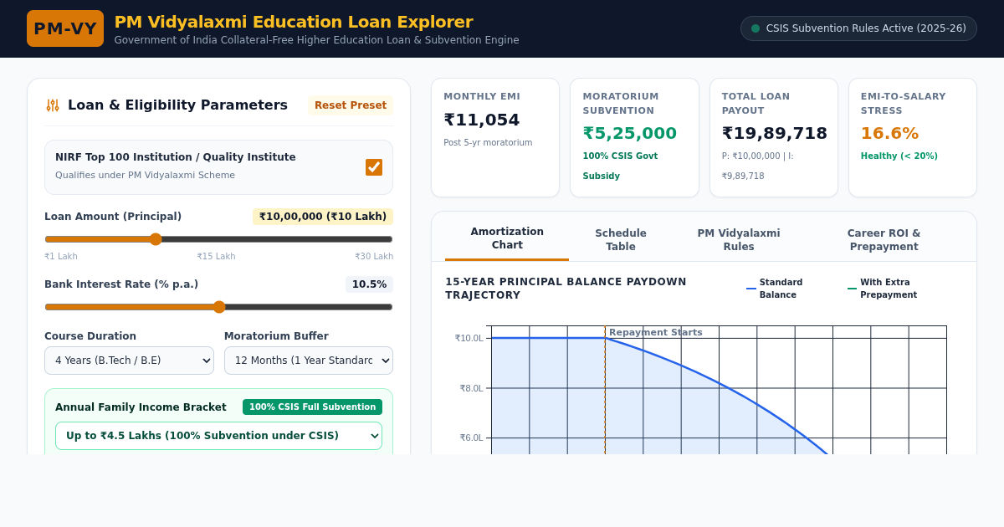Click the 10.5% interest rate value

(369, 284)
